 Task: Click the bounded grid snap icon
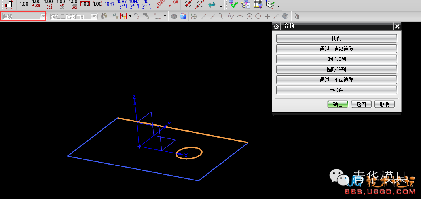click(297, 16)
